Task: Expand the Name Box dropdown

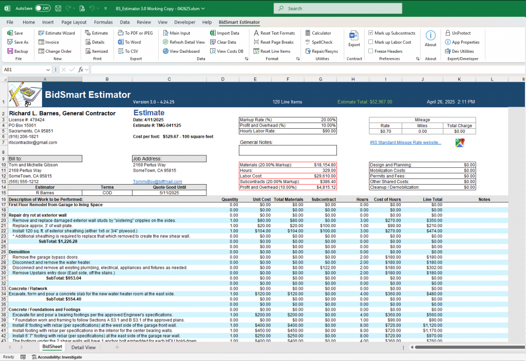Action: [48, 70]
